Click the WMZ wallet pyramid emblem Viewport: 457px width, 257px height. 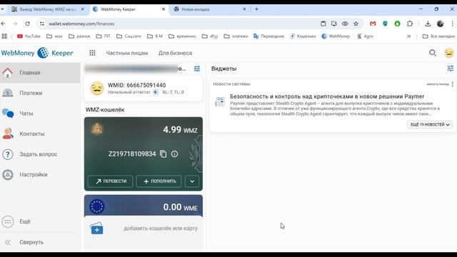tap(97, 128)
